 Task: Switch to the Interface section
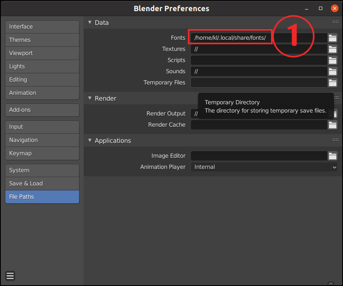42,27
